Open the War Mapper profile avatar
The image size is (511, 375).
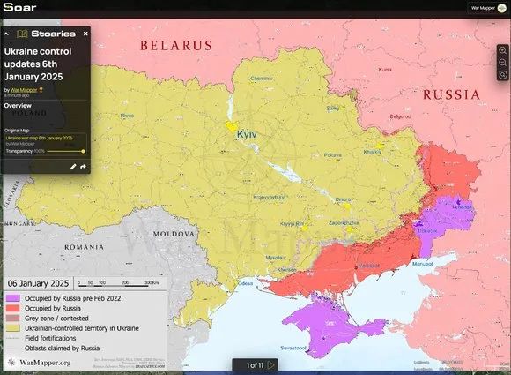502,8
